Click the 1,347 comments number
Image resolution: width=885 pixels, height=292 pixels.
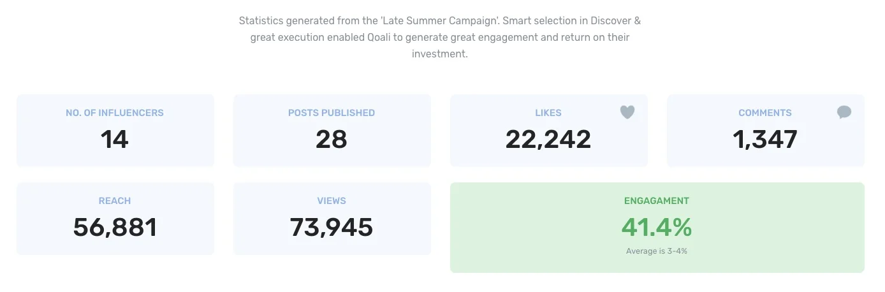tap(765, 139)
